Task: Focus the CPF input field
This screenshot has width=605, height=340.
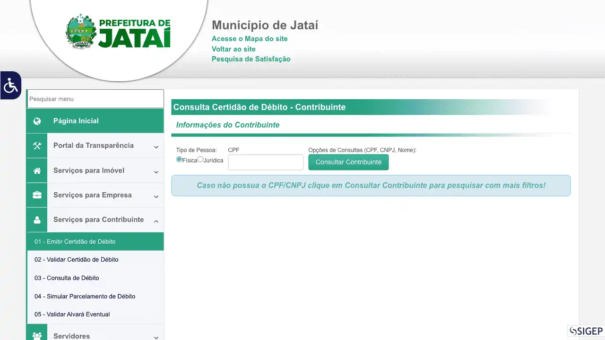Action: (266, 162)
